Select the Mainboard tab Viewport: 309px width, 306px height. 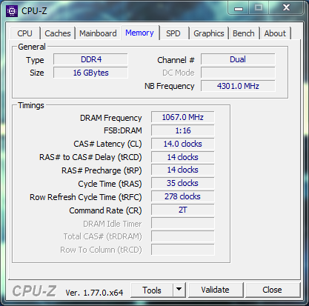98,33
